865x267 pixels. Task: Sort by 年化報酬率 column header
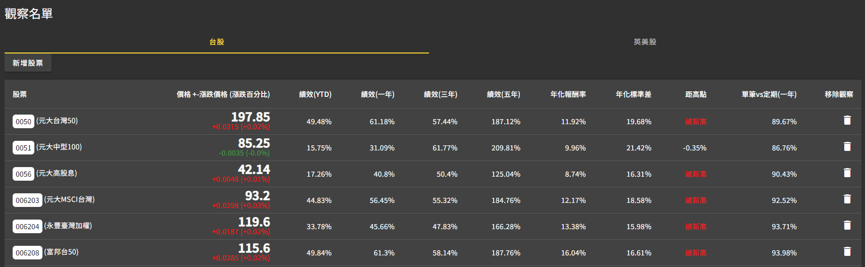point(568,94)
